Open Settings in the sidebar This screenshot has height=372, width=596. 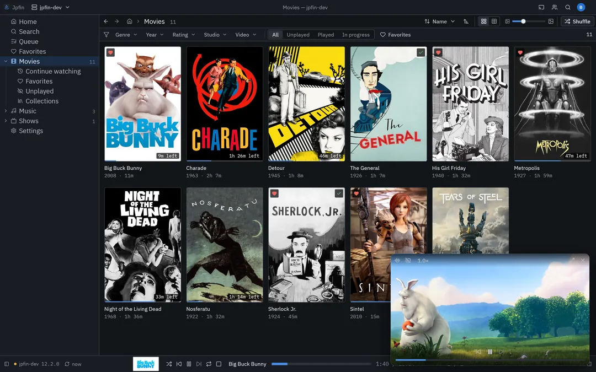(50, 131)
